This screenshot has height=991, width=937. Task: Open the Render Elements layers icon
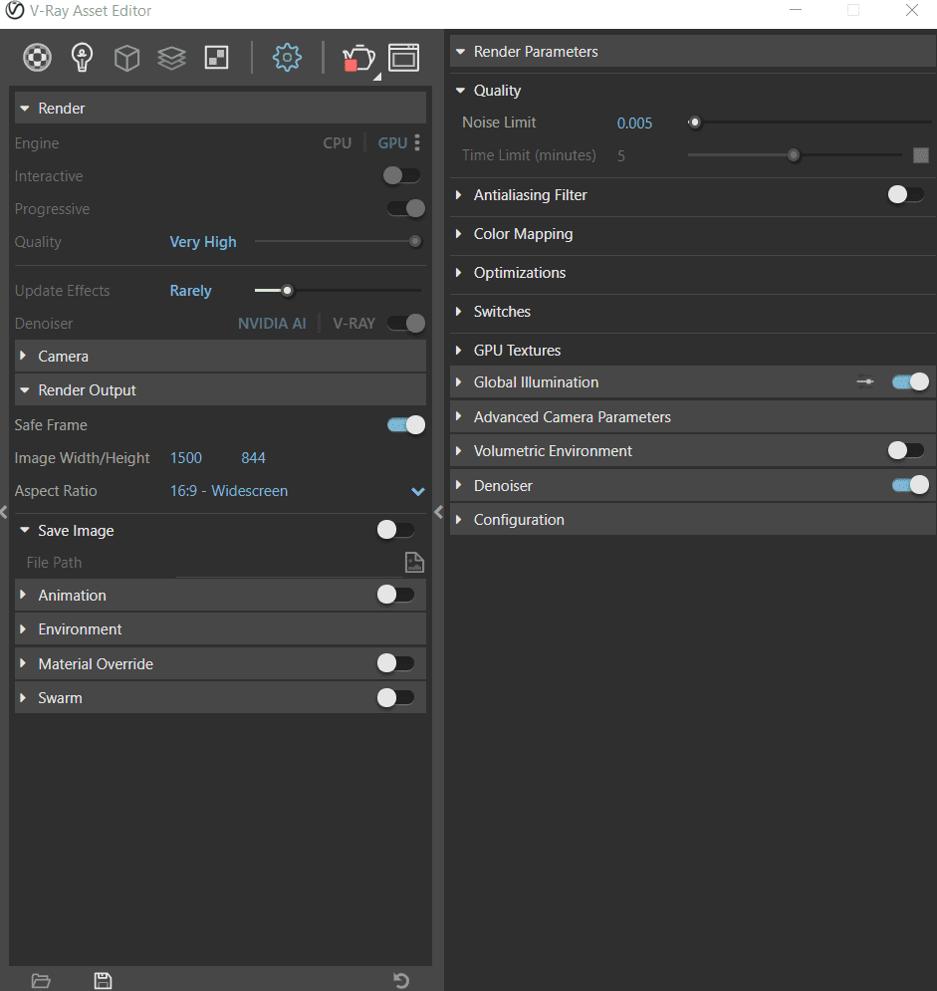(171, 58)
